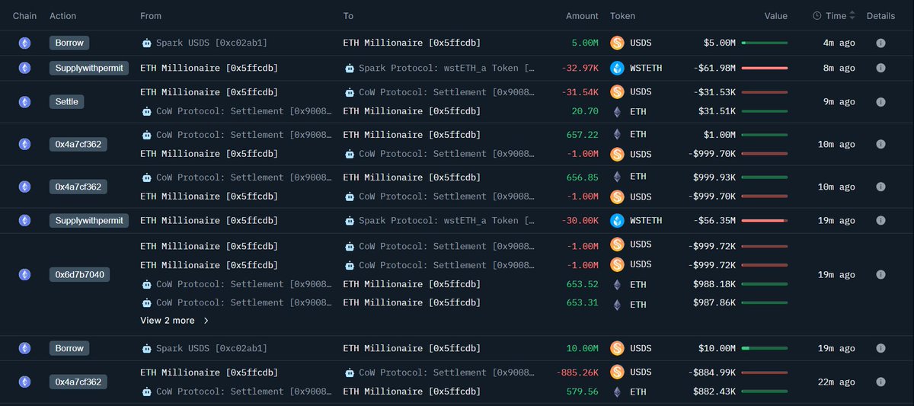Click value bar for -$61.98M
The height and width of the screenshot is (406, 914).
(764, 68)
